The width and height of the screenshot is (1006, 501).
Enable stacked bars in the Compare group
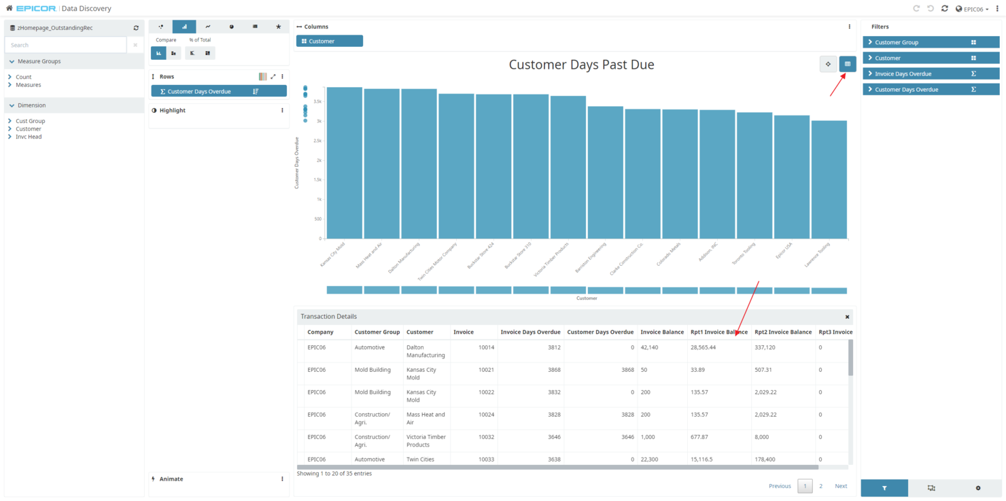[173, 52]
